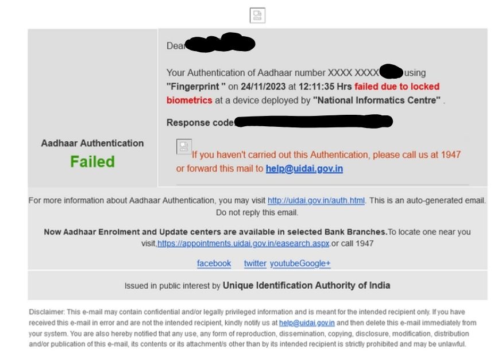Click help@uidai.gov.in in the Disclaimer paragraph

click(x=307, y=323)
